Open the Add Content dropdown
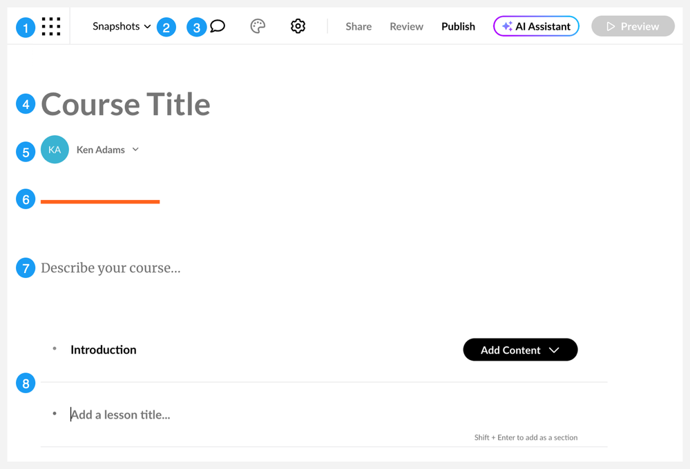 pos(520,350)
